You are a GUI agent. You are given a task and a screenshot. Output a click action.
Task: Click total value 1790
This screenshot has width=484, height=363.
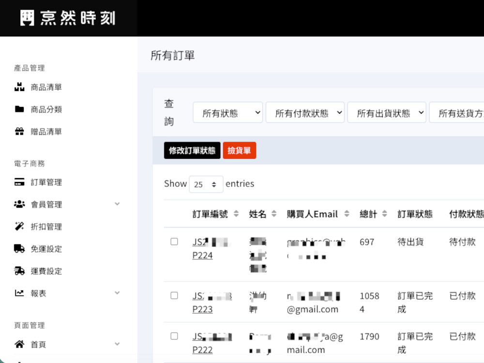click(369, 336)
